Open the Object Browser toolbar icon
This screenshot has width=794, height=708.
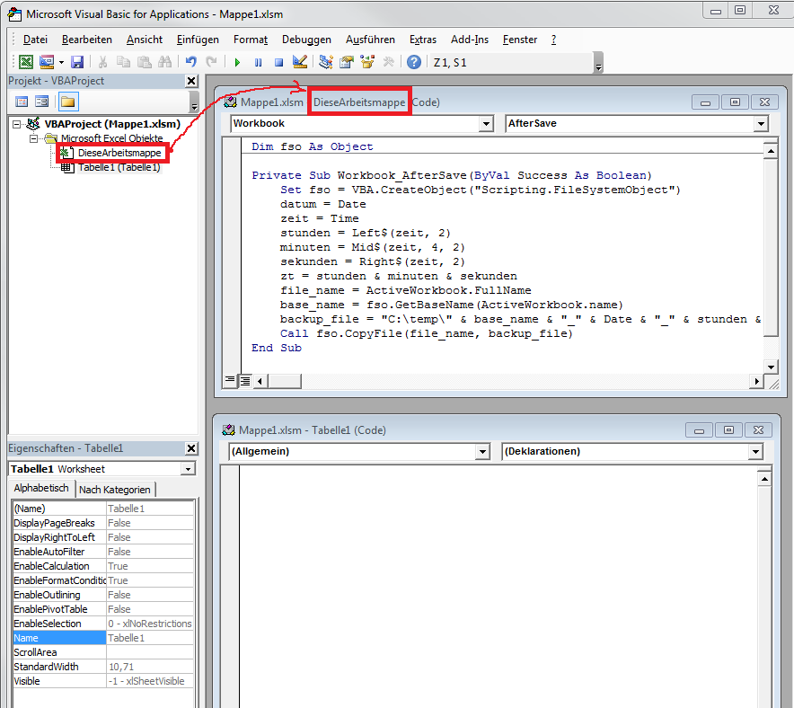pyautogui.click(x=367, y=62)
